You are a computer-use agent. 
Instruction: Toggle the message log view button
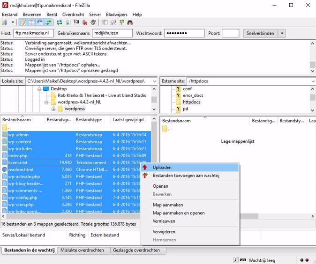click(x=23, y=22)
